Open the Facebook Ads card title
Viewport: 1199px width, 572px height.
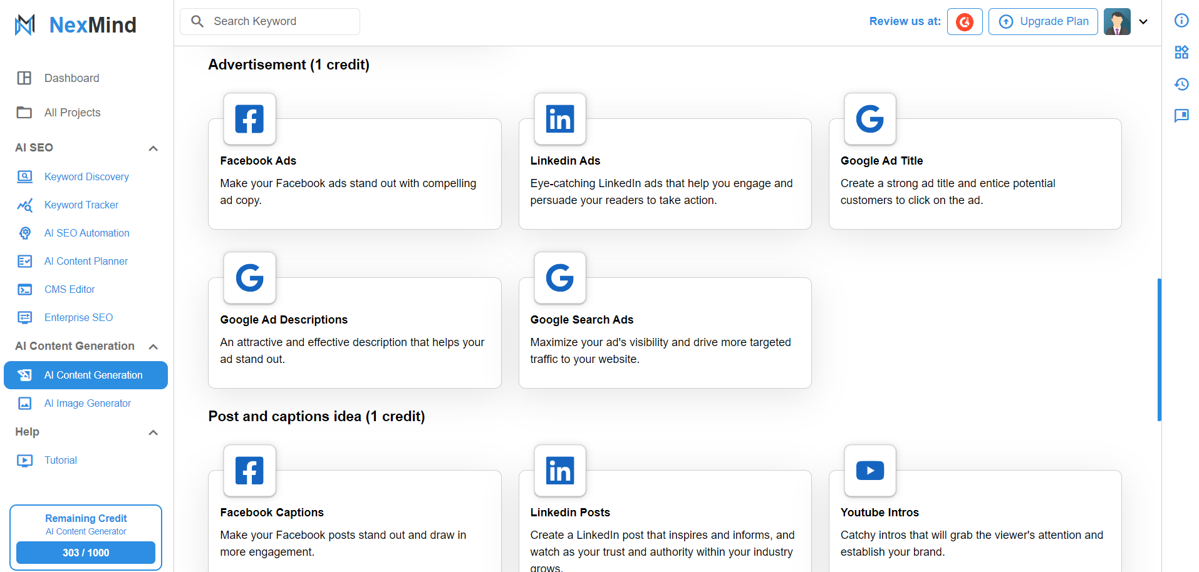click(258, 161)
